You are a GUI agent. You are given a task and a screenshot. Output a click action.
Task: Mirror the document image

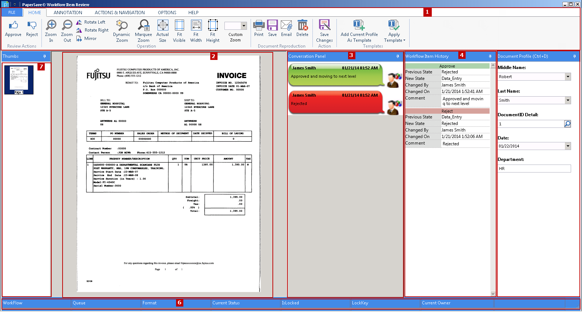[x=87, y=39]
